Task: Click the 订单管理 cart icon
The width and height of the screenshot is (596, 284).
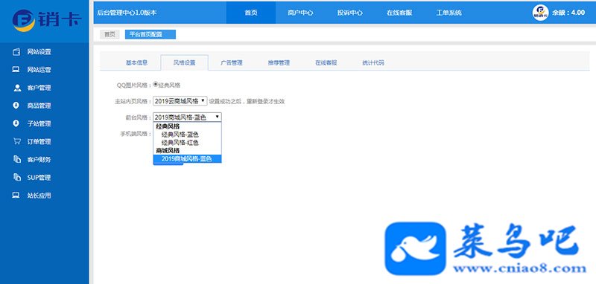Action: (16, 141)
